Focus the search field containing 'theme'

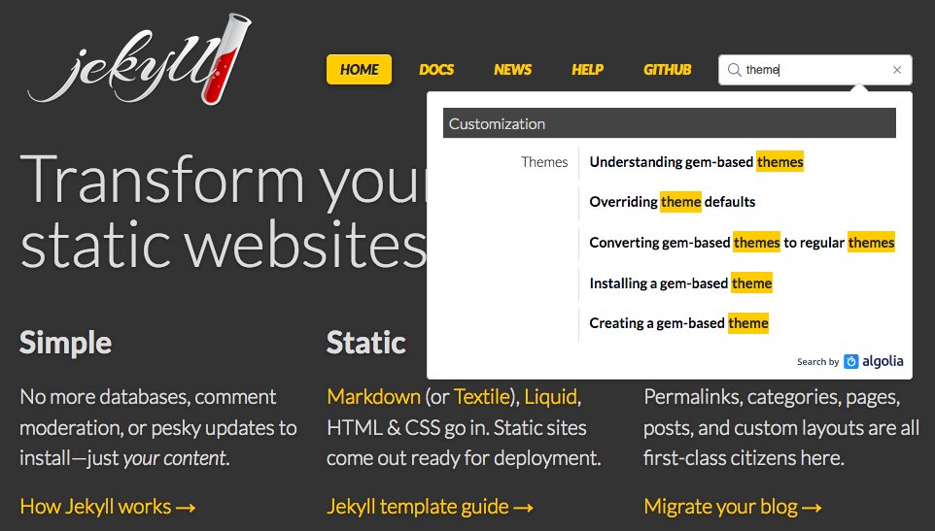click(815, 70)
